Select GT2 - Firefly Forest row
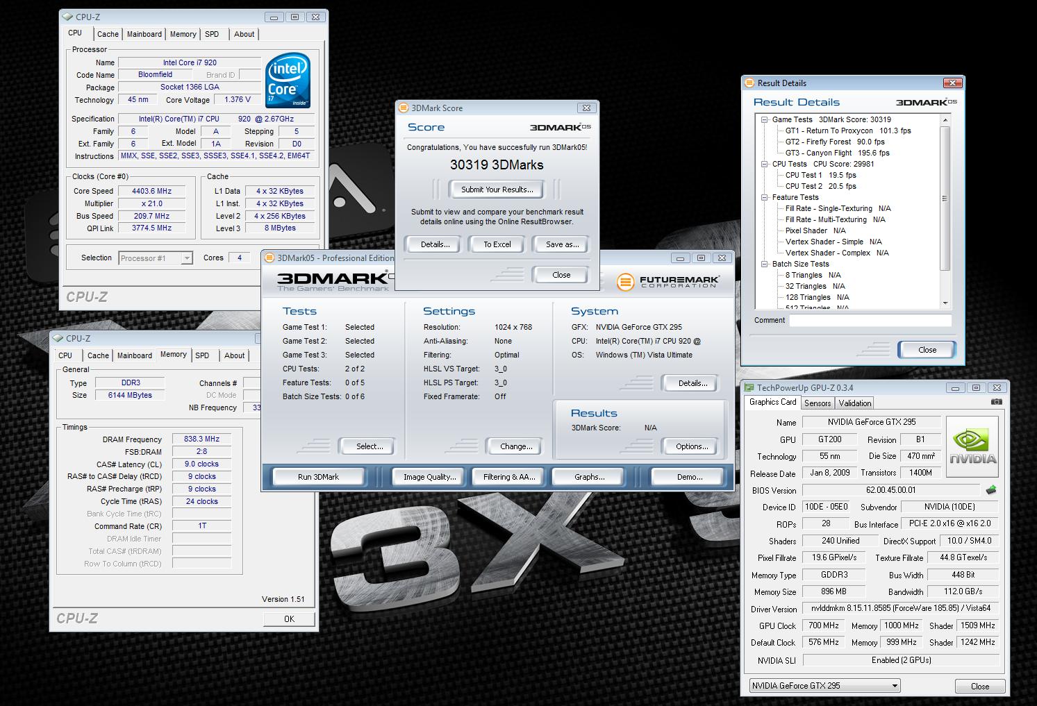Image resolution: width=1037 pixels, height=706 pixels. [x=835, y=142]
